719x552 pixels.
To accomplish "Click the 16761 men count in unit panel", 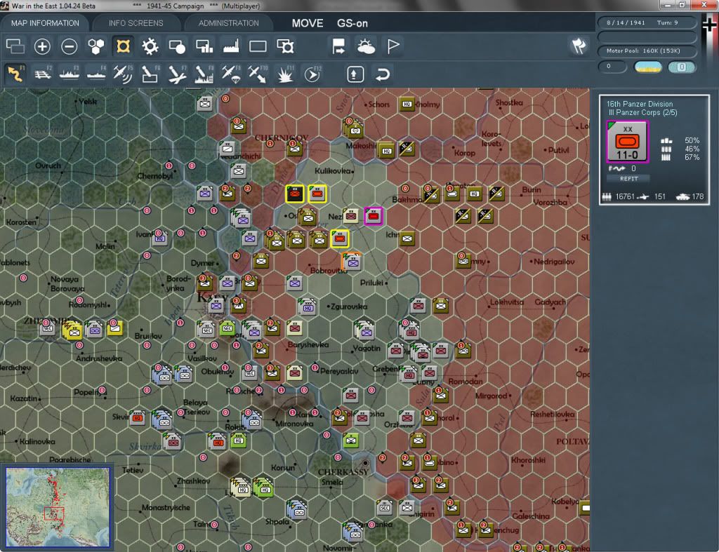I will (x=625, y=196).
